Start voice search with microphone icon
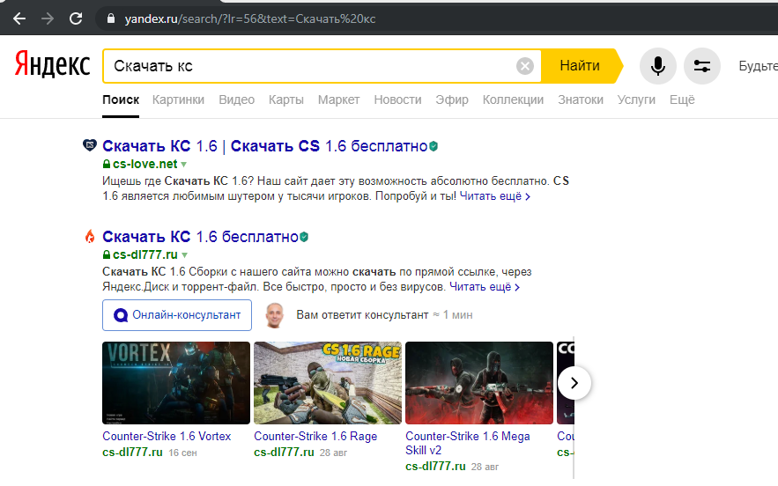Viewport: 778px width, 486px height. tap(658, 66)
